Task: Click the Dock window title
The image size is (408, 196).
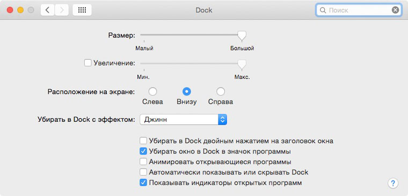Action: [x=204, y=10]
